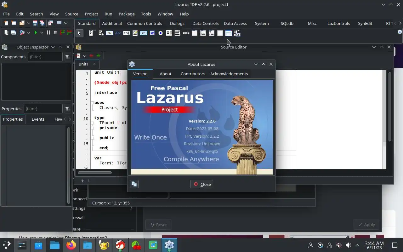This screenshot has height=252, width=403.
Task: Click the Pause debugger icon
Action: point(48,32)
